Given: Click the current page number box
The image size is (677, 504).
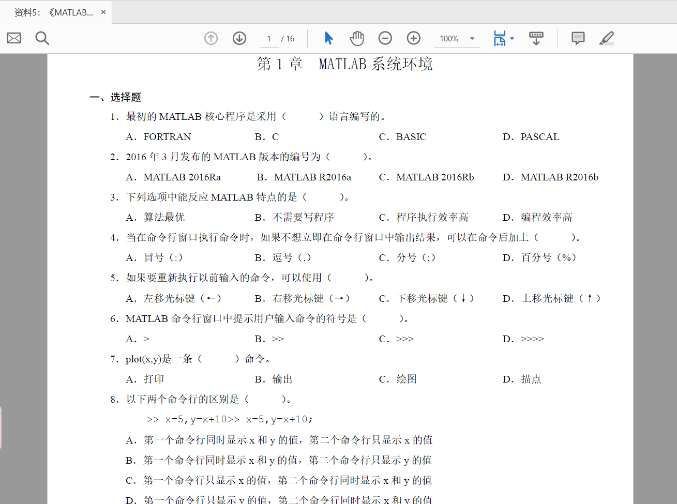Looking at the screenshot, I should pyautogui.click(x=269, y=39).
